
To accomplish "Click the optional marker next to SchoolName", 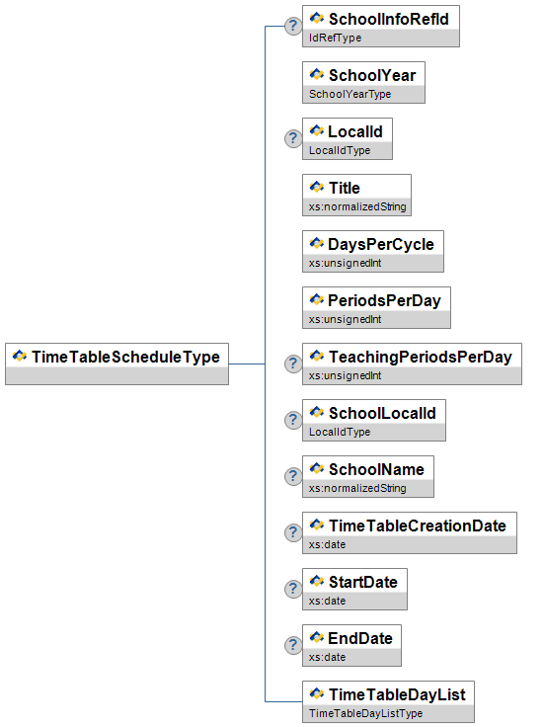I will tap(293, 476).
